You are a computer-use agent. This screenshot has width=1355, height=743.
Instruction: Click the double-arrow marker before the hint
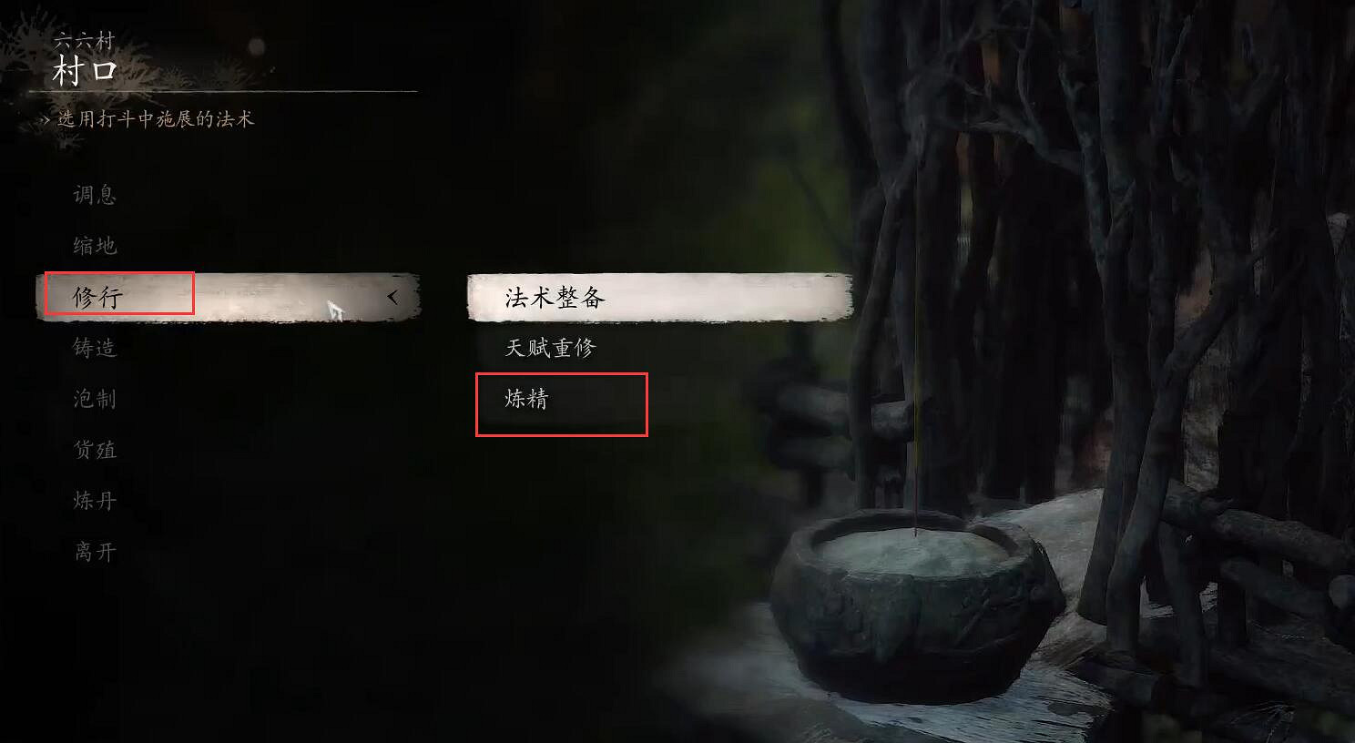(46, 120)
